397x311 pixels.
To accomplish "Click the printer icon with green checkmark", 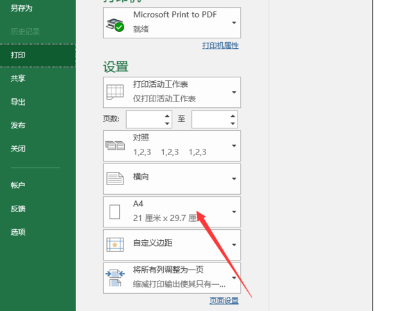I will pos(115,25).
